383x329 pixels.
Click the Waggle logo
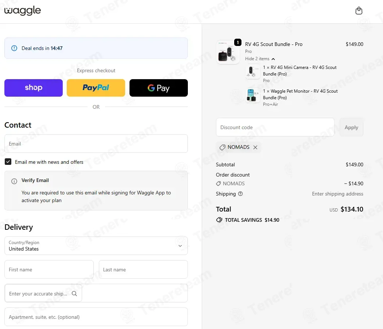(23, 11)
